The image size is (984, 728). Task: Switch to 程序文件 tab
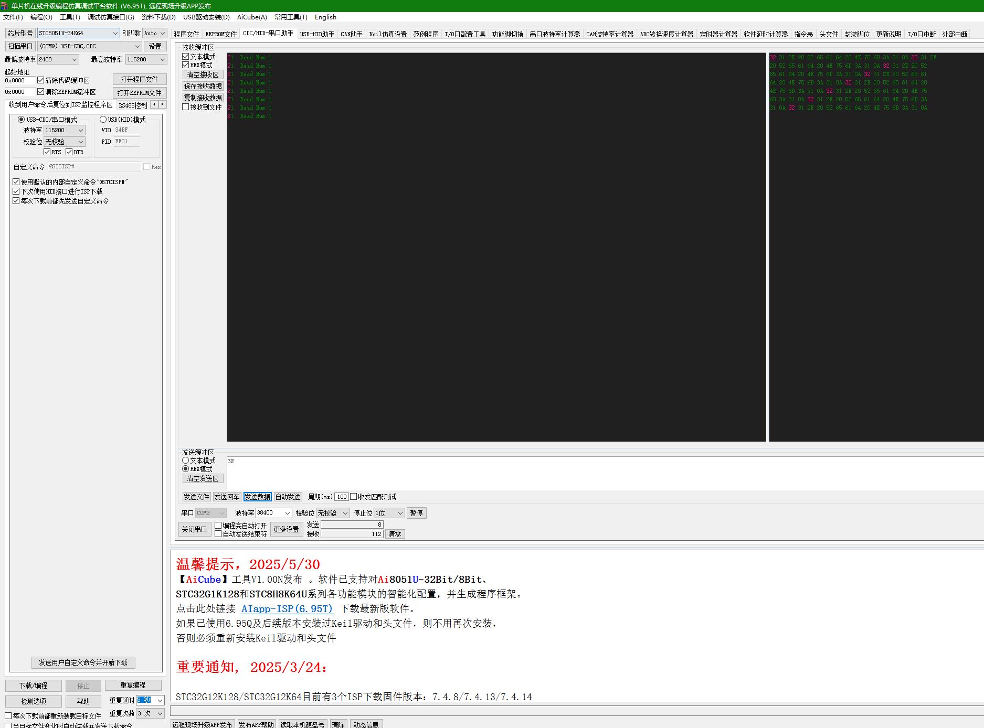(186, 34)
